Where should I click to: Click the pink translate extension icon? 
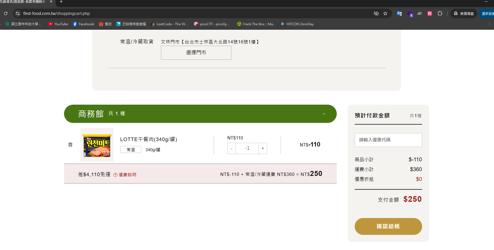click(x=430, y=13)
